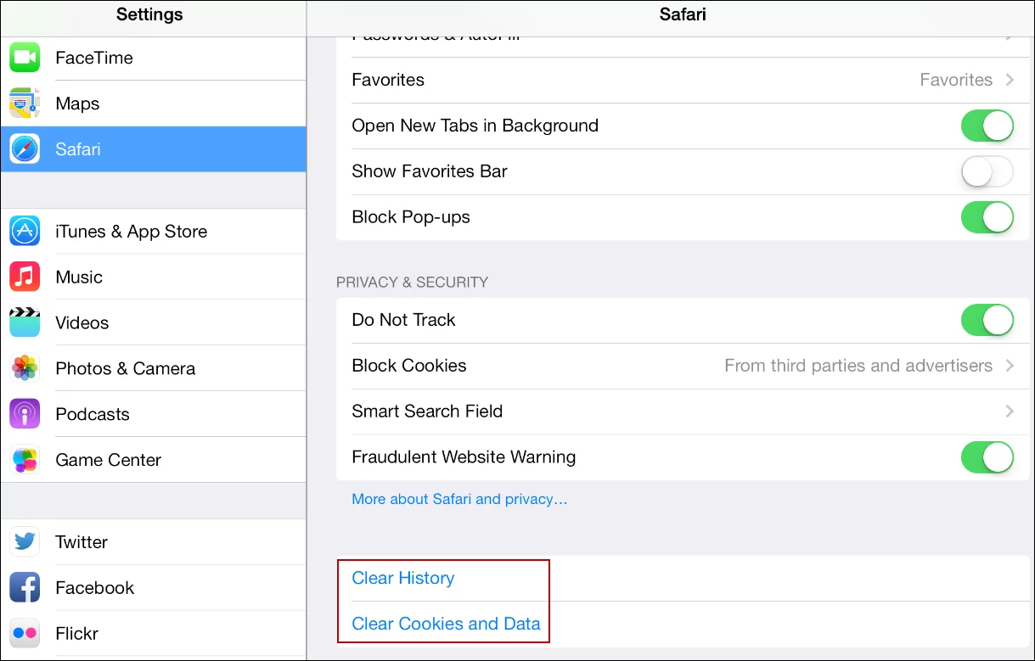The width and height of the screenshot is (1035, 661).
Task: Open iTunes & App Store settings
Action: (x=131, y=231)
